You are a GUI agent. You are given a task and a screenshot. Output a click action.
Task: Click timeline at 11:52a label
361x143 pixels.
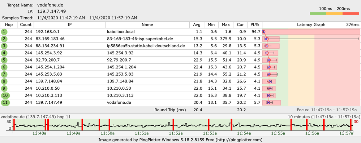tap(176, 133)
